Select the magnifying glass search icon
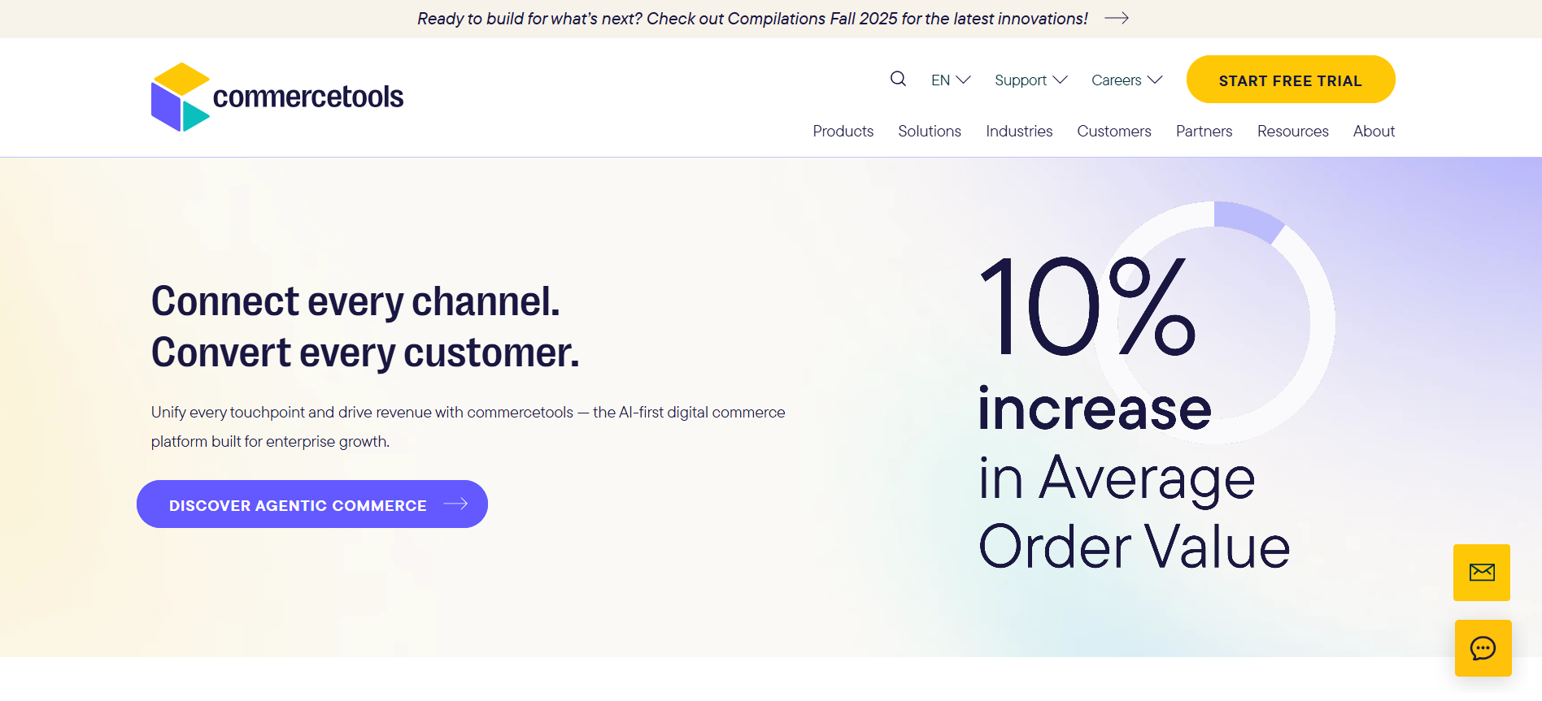 pos(898,78)
